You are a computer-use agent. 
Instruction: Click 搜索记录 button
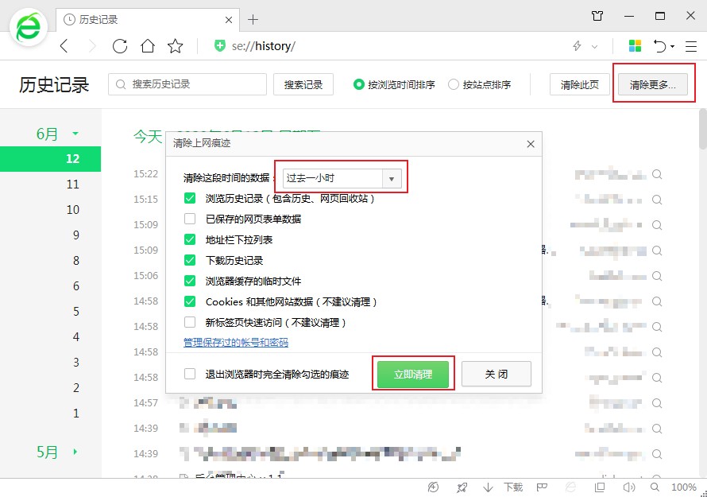[x=303, y=84]
